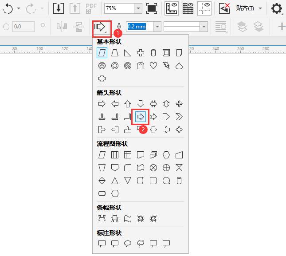
Task: Click the 75% zoom level field
Action: (119, 8)
